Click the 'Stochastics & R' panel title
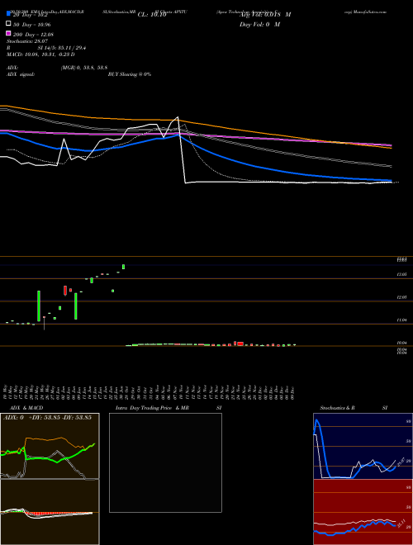Image resolution: width=413 pixels, height=545 pixels. coord(338,408)
